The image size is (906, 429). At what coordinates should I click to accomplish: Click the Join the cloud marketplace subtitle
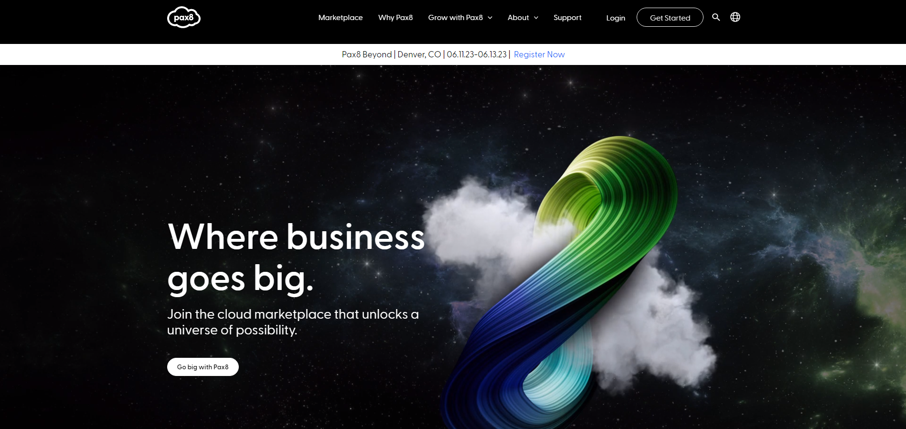click(293, 322)
